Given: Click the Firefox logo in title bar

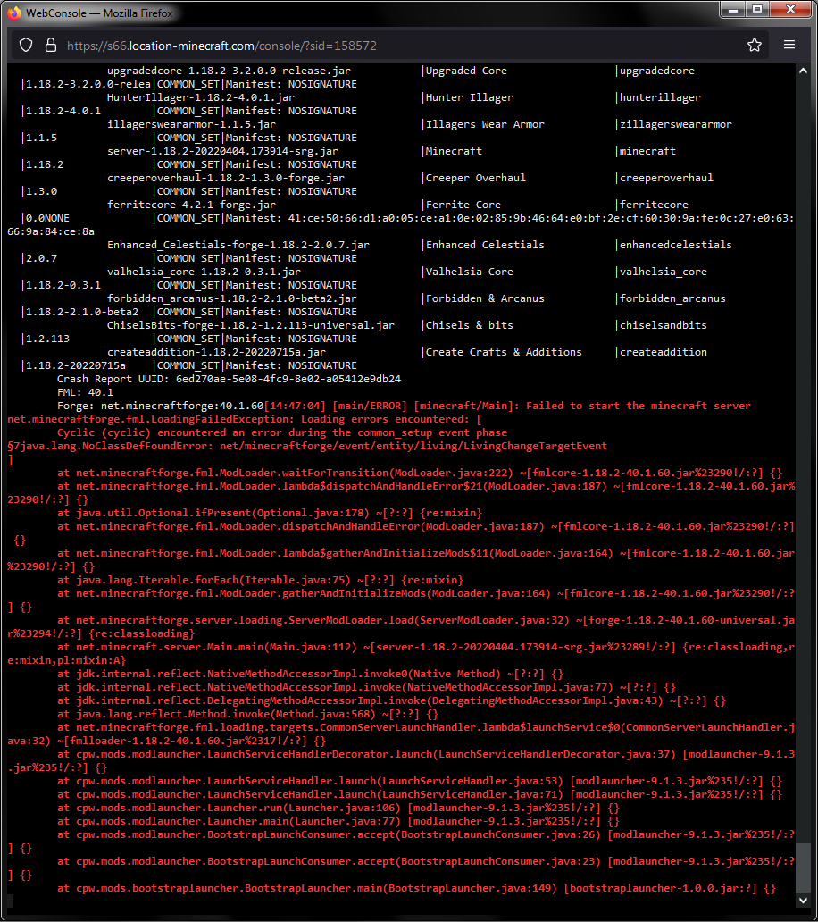Looking at the screenshot, I should point(14,13).
